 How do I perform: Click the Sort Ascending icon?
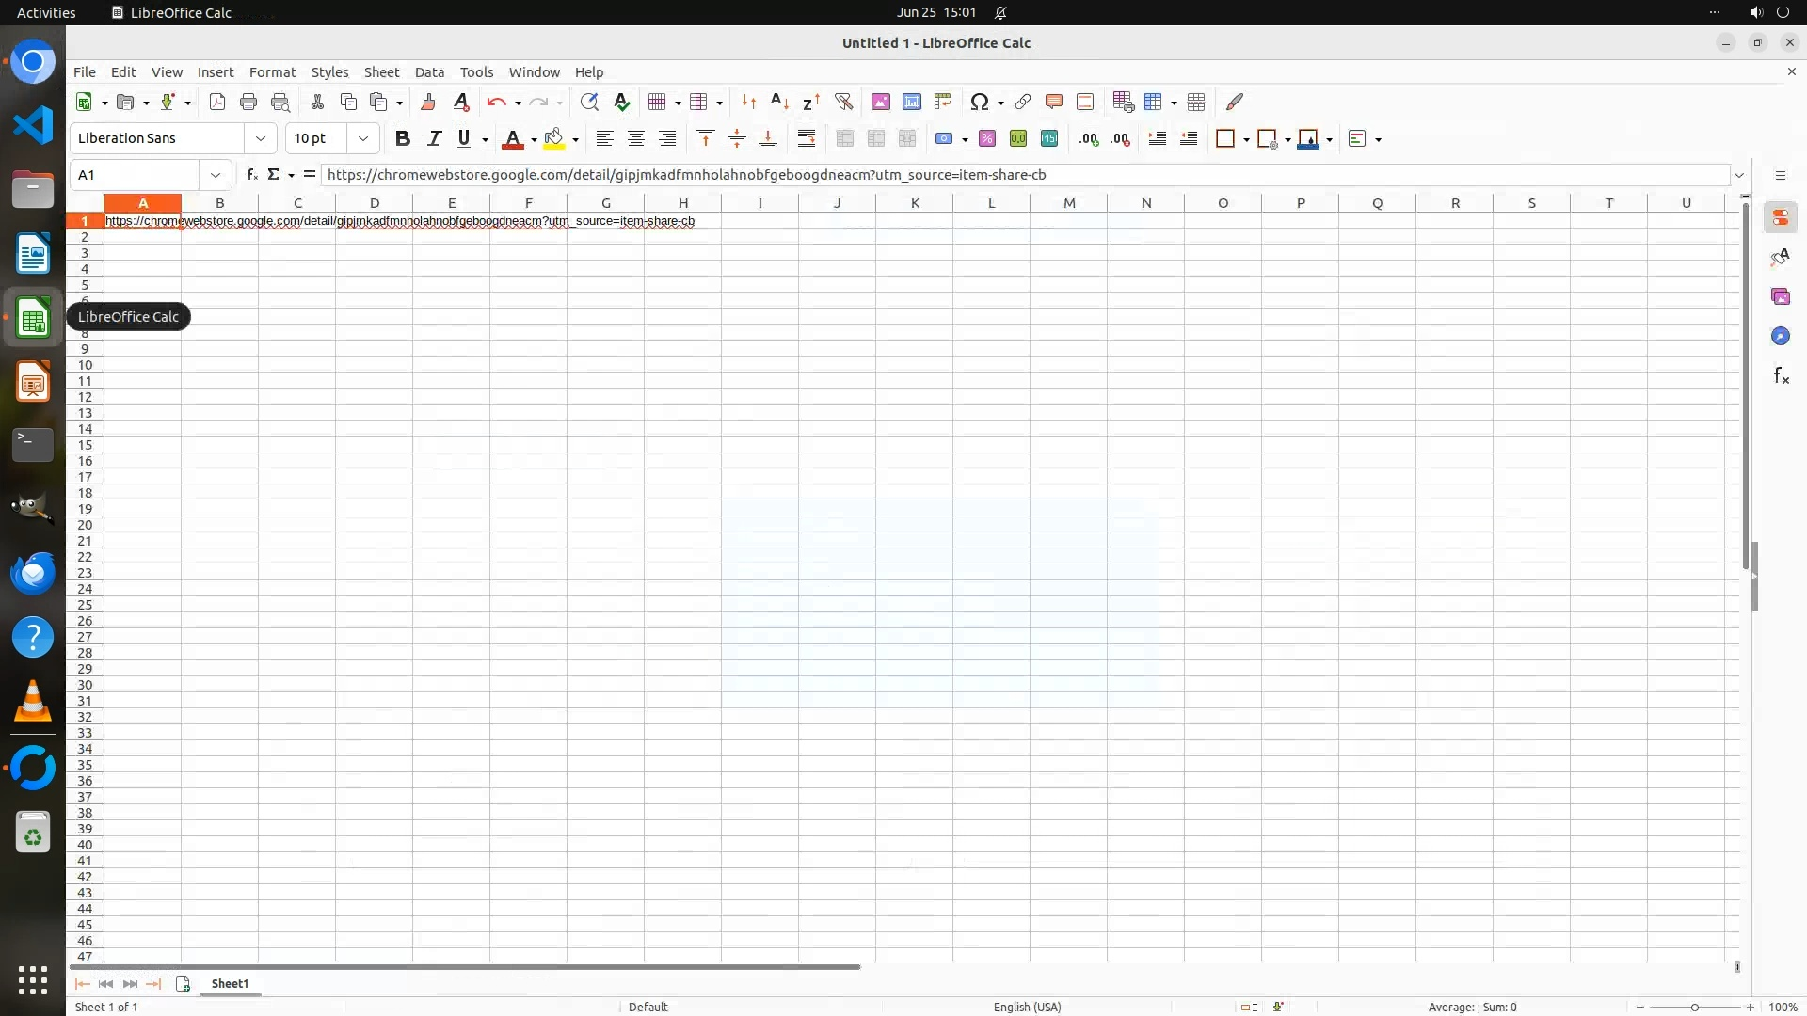coord(779,102)
